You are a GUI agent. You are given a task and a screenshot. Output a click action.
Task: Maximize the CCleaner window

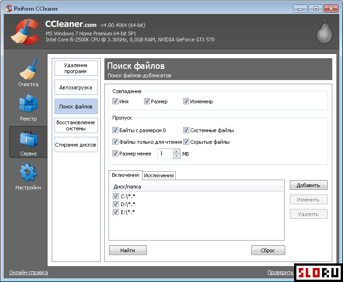click(x=316, y=9)
